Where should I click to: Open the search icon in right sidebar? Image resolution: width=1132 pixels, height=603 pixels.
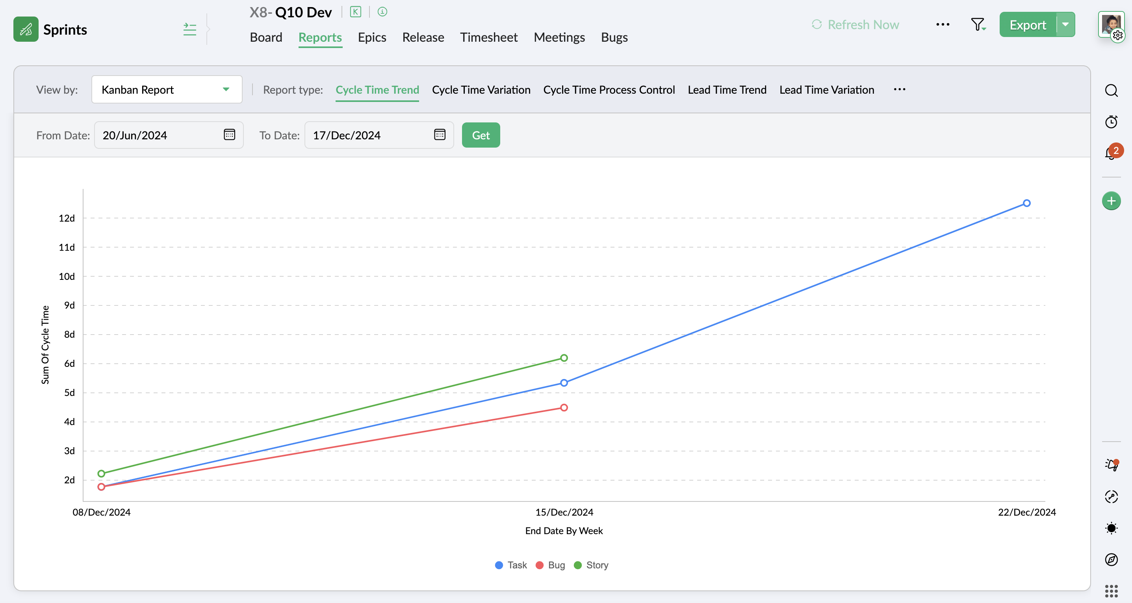tap(1111, 91)
